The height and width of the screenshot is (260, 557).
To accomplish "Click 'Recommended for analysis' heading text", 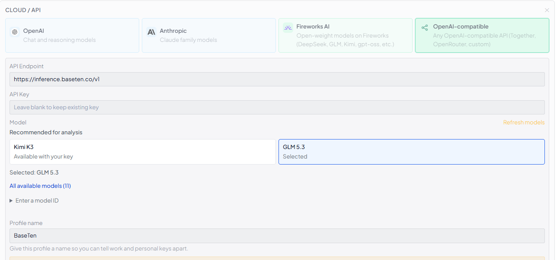I will (46, 133).
